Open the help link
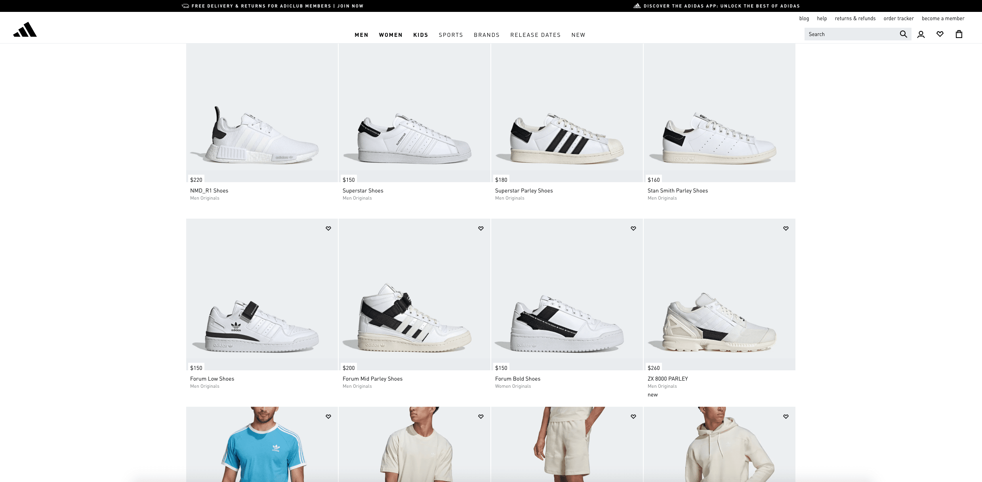982x482 pixels. (822, 19)
